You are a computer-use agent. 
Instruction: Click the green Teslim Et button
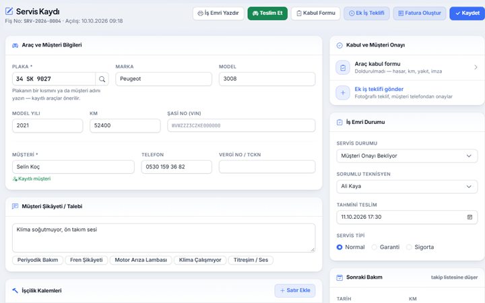click(267, 13)
